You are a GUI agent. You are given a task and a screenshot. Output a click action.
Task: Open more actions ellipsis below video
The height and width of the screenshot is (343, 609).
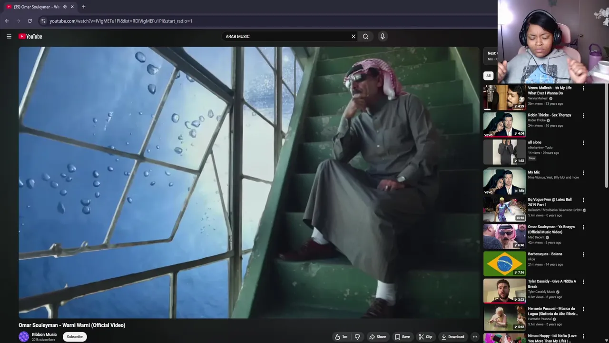coord(475,337)
